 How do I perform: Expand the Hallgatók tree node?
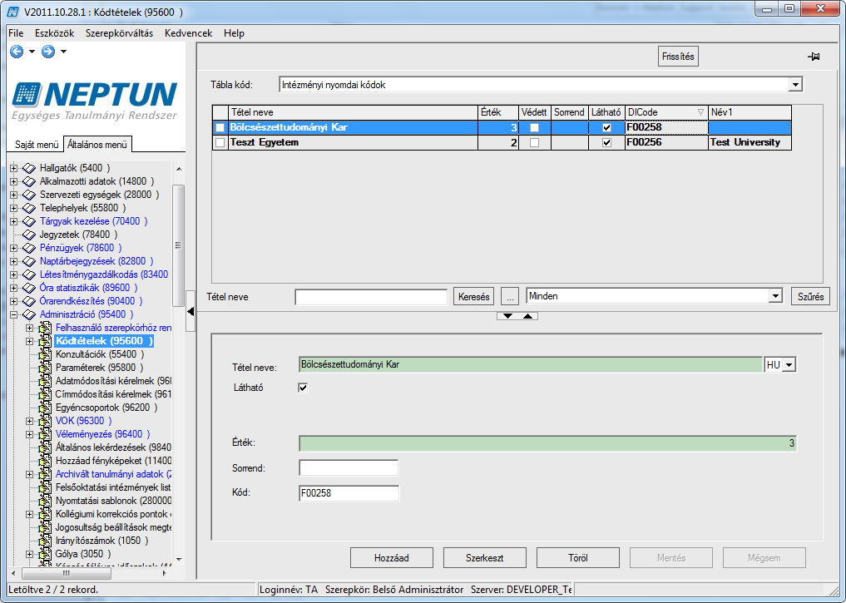[13, 168]
